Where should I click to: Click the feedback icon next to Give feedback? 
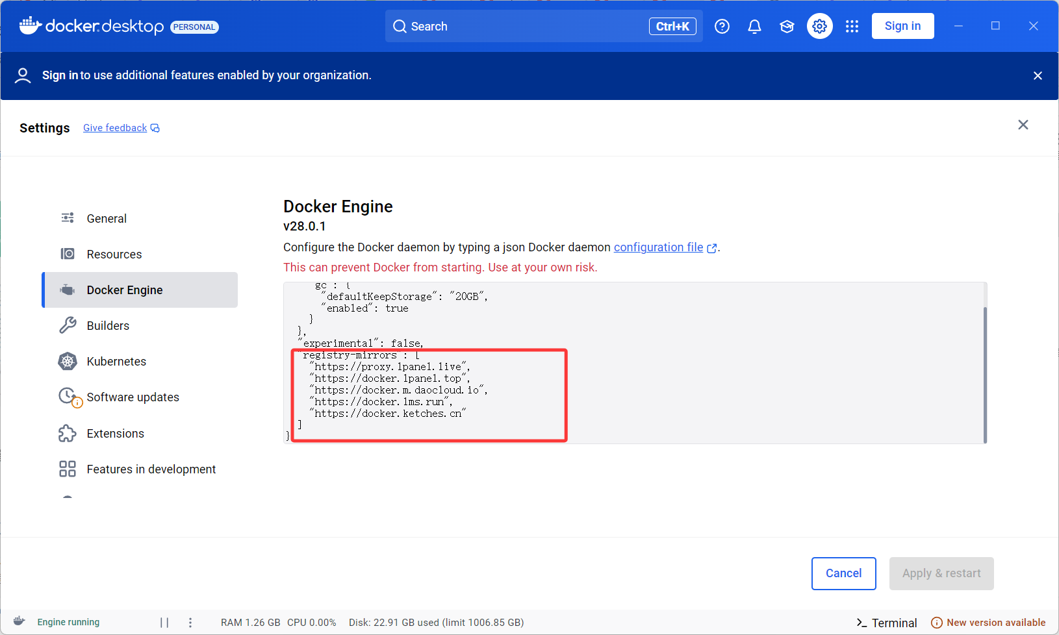(155, 128)
